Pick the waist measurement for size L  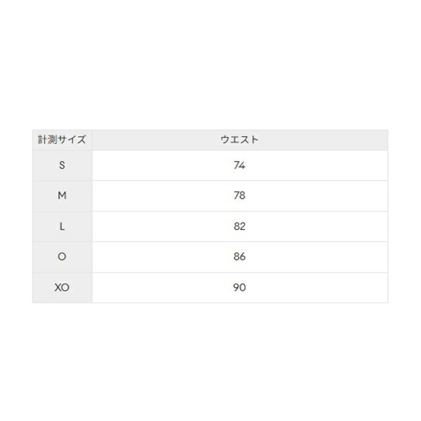239,227
